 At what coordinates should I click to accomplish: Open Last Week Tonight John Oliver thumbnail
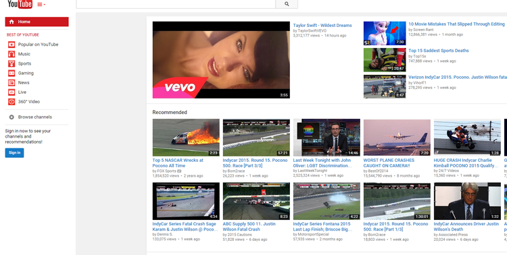point(327,138)
